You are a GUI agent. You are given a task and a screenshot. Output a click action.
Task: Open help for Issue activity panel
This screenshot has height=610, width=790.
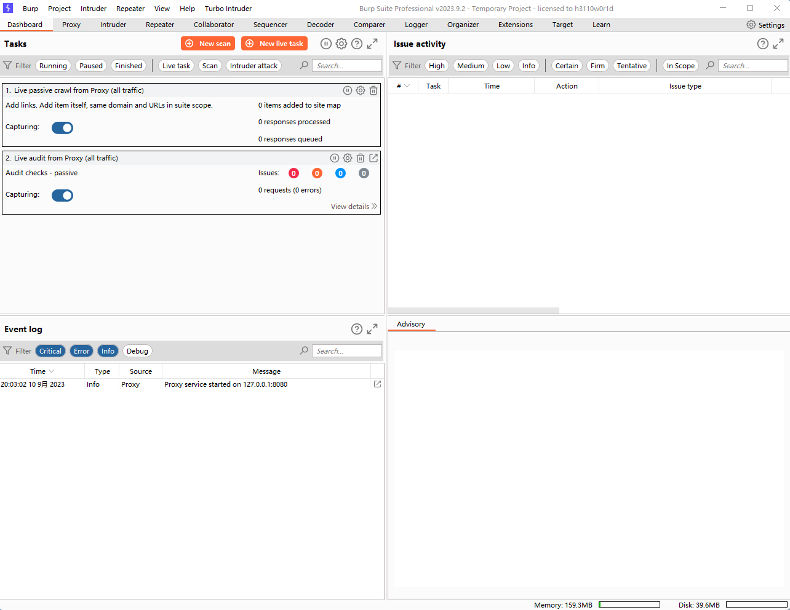[x=763, y=44]
